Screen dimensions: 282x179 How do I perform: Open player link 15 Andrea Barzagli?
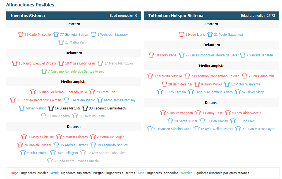pyautogui.click(x=74, y=145)
